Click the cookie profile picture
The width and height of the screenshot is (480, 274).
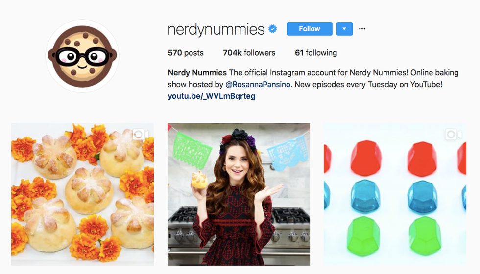pyautogui.click(x=82, y=56)
